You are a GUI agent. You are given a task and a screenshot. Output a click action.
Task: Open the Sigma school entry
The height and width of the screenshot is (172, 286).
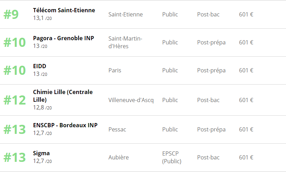point(41,153)
